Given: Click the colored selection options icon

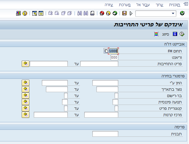Looking at the screenshot, I should (x=156, y=34).
